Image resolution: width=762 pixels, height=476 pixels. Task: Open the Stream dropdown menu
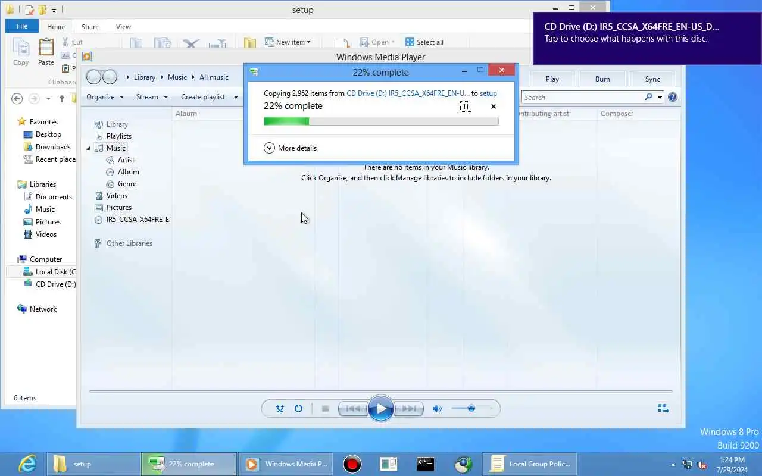152,97
